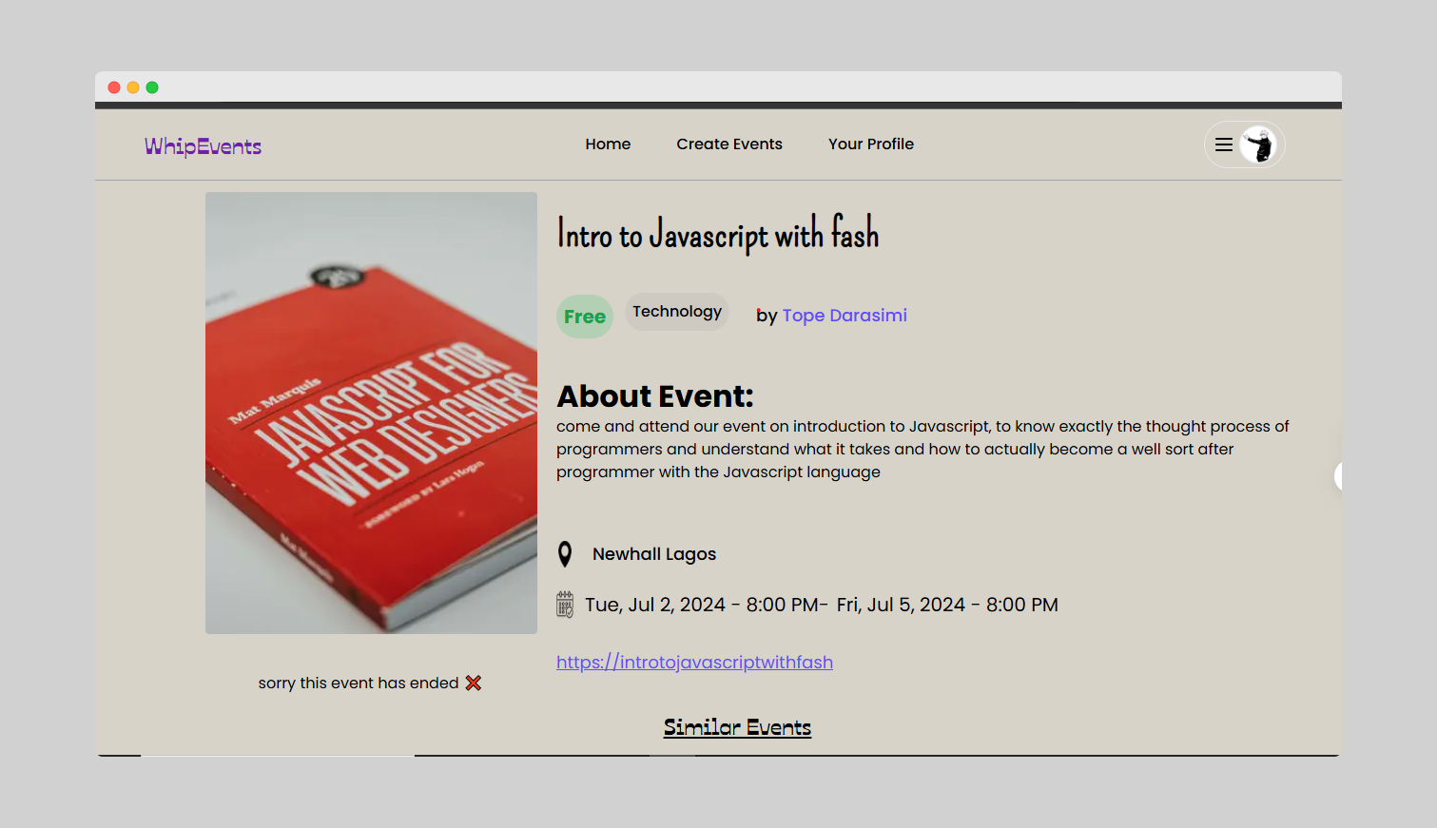The width and height of the screenshot is (1437, 828).
Task: Open Your Profile page
Action: tap(870, 144)
